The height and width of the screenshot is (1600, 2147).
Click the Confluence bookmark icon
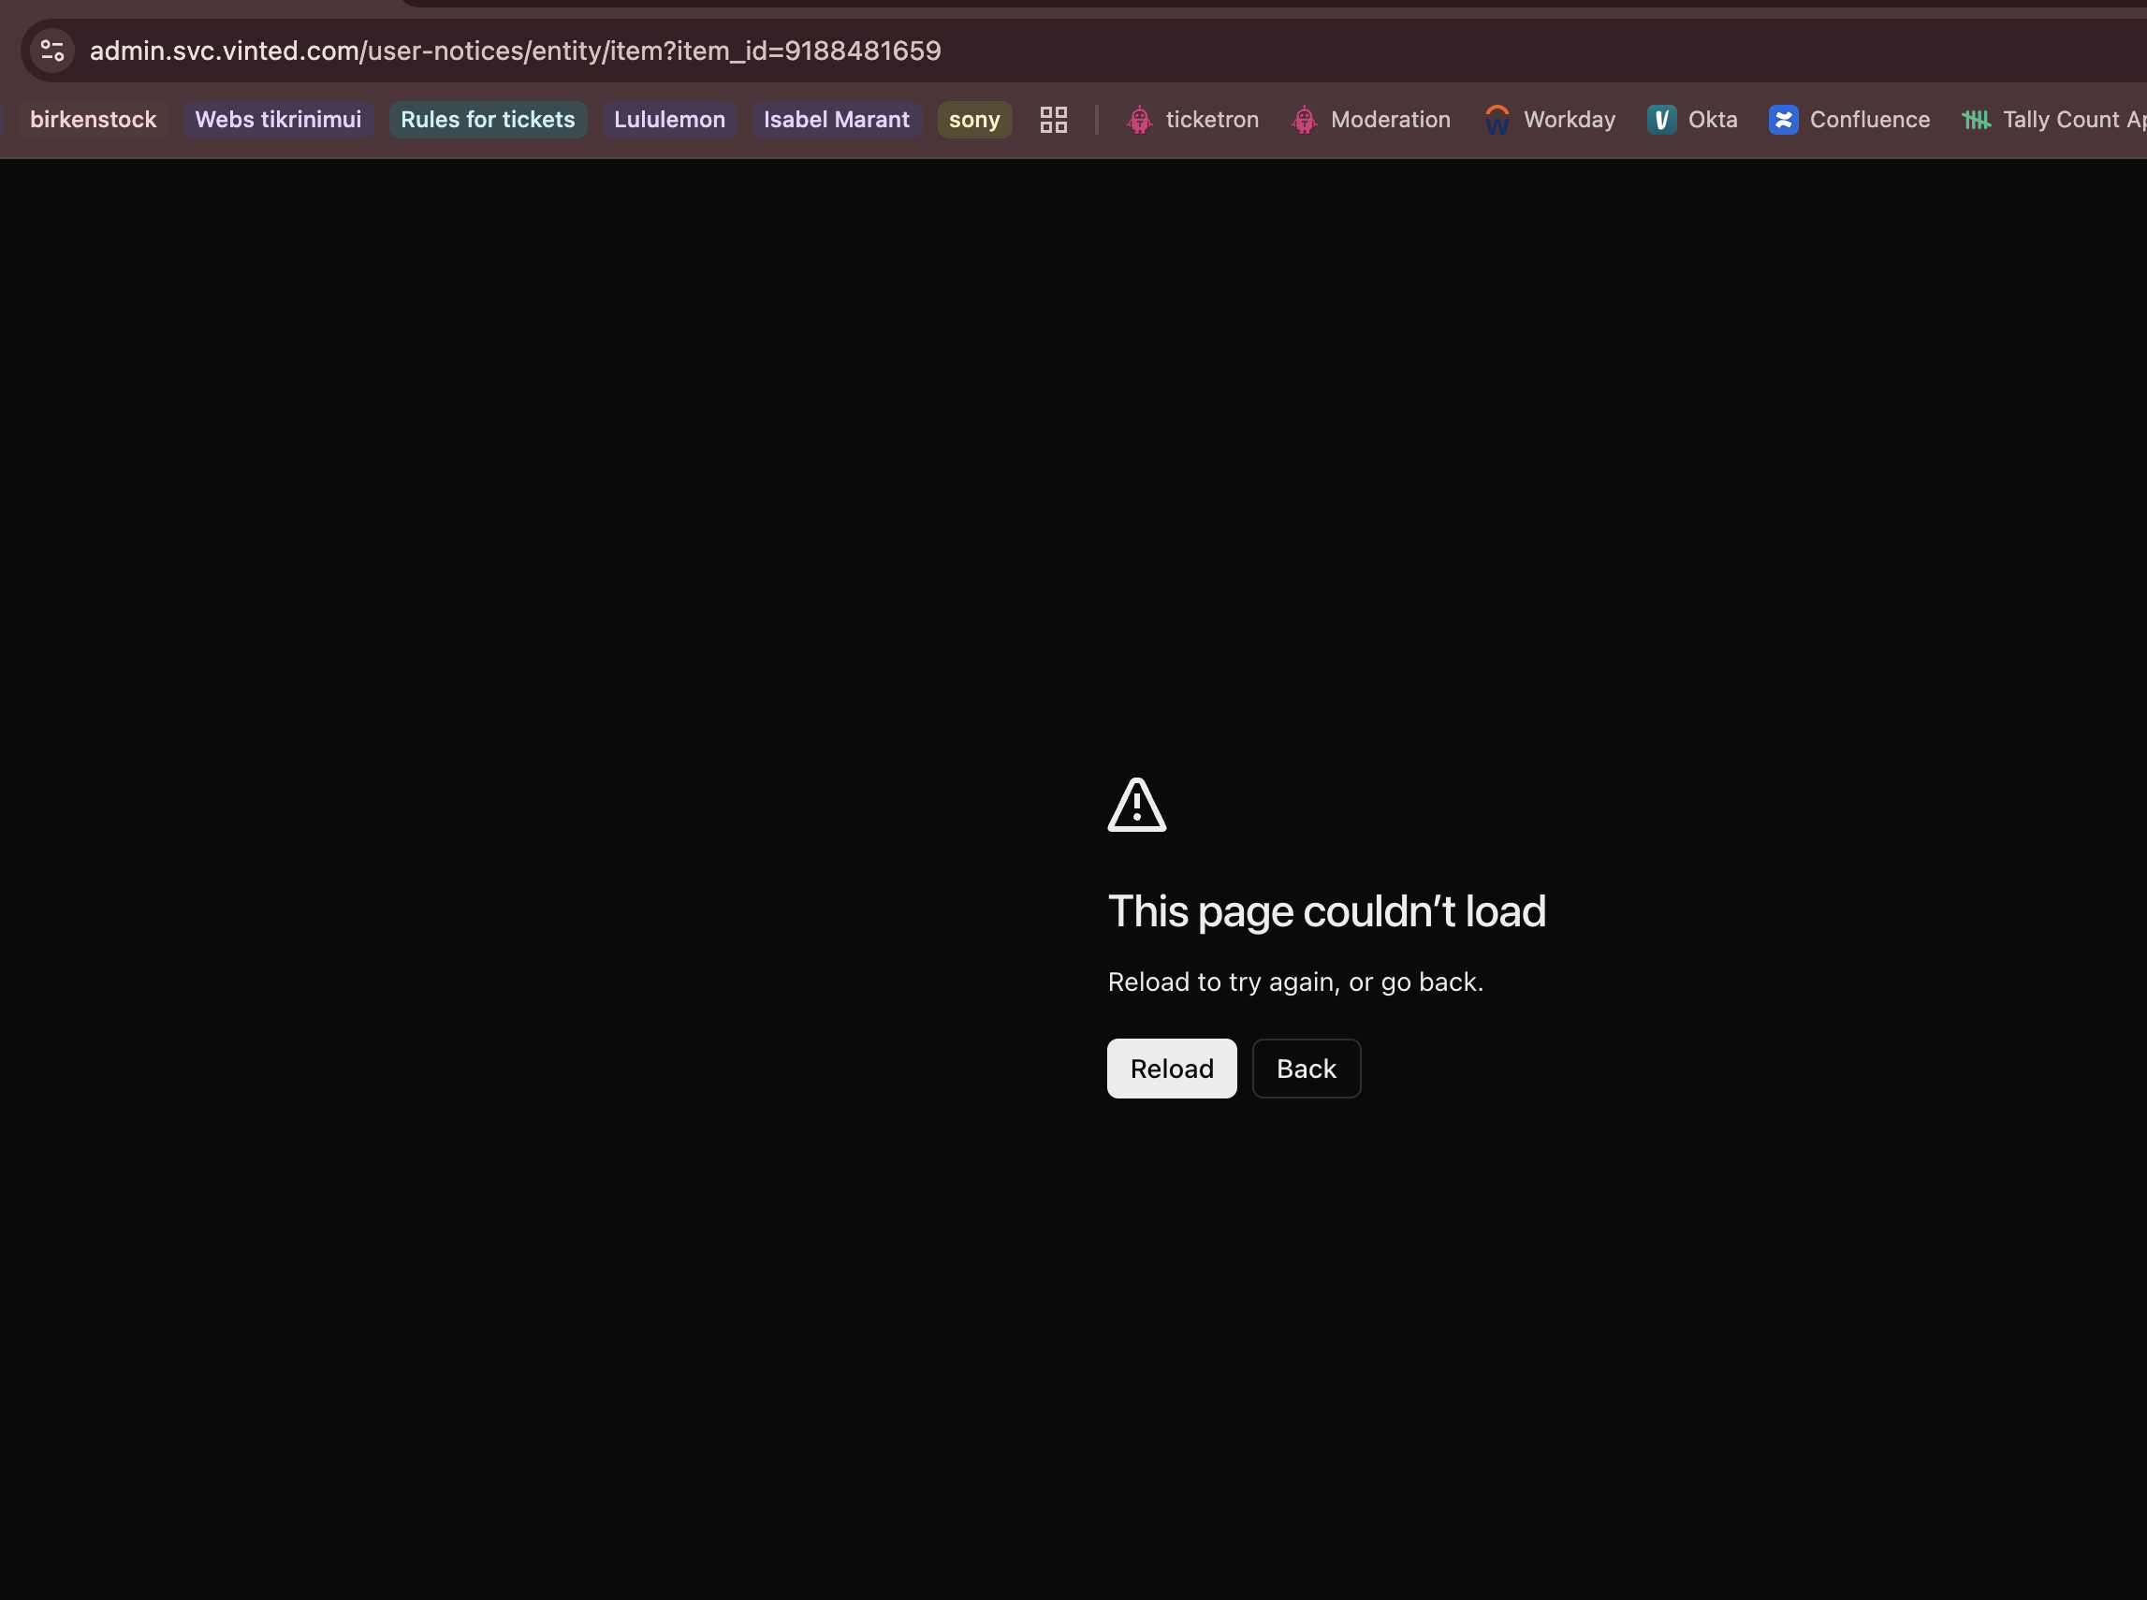[1784, 119]
